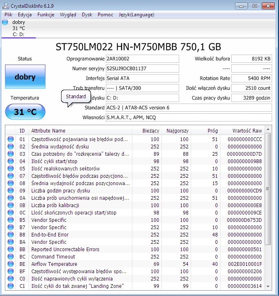Viewport: 279px width, 296px height.
Task: Select the 'Ilość realokowanych sektorów' row
Action: [x=135, y=168]
